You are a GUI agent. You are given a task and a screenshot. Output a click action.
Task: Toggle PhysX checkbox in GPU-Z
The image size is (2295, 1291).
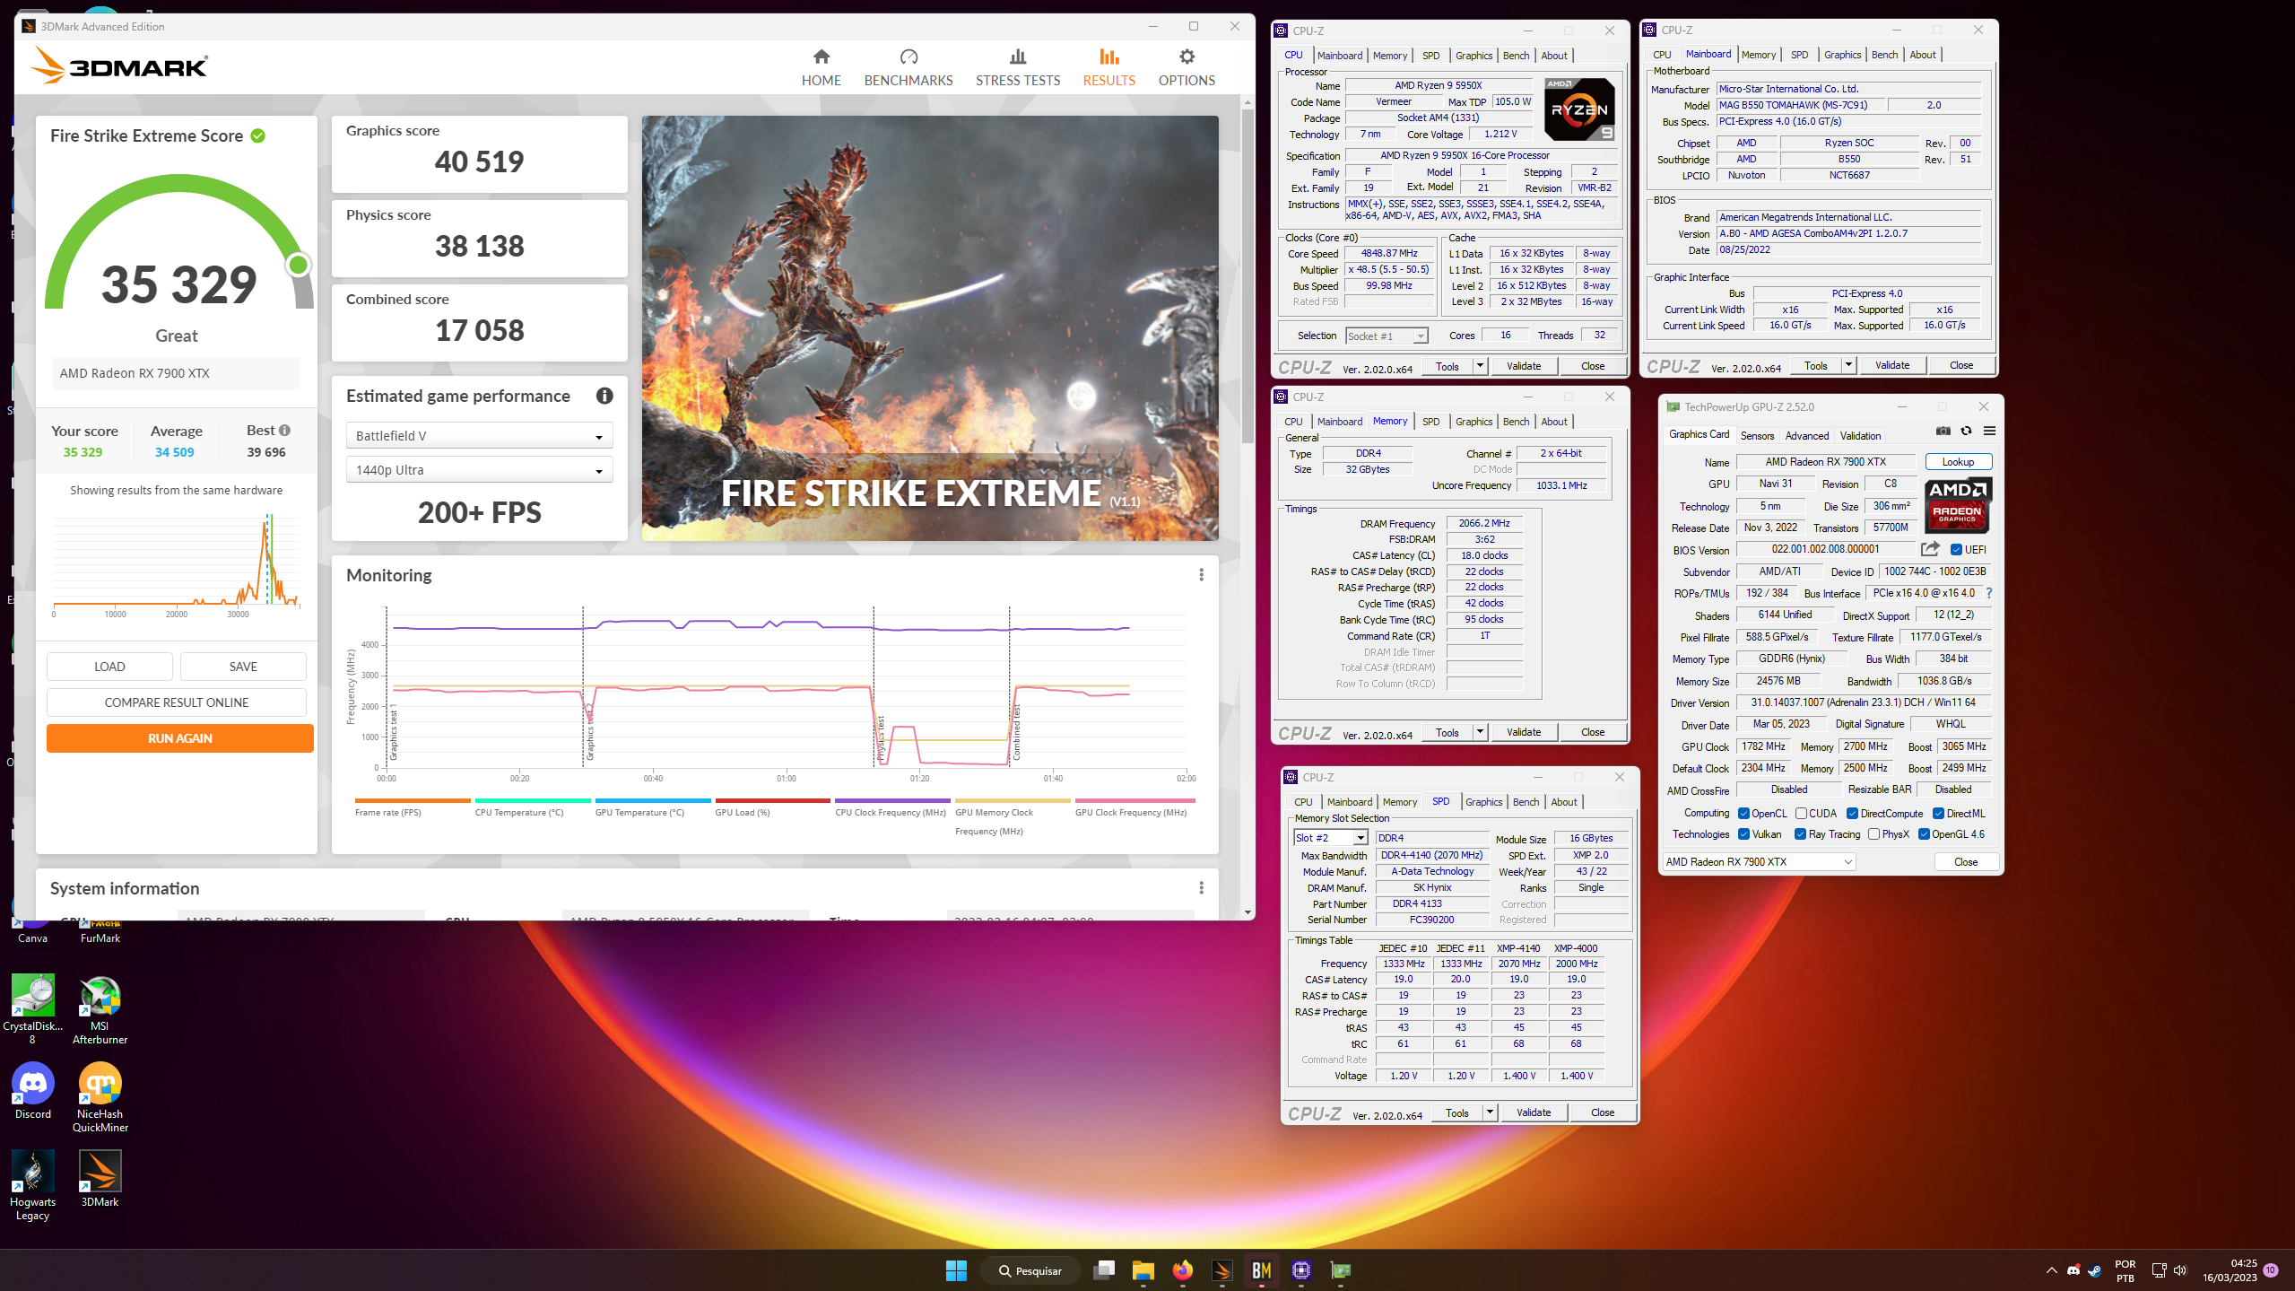coord(1873,834)
